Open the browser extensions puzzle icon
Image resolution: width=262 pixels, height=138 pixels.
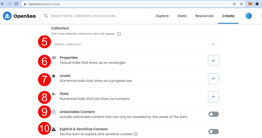pyautogui.click(x=257, y=4)
